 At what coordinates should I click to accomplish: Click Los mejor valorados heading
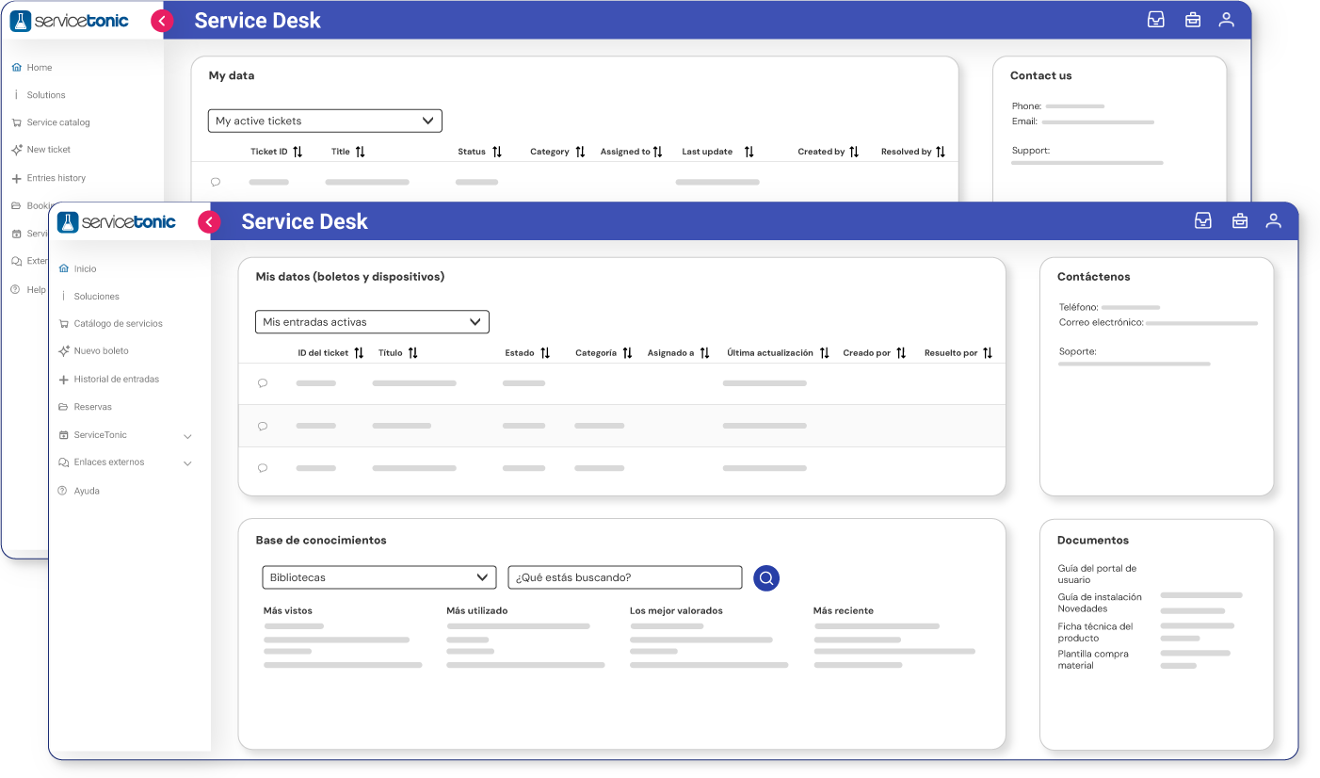676,611
